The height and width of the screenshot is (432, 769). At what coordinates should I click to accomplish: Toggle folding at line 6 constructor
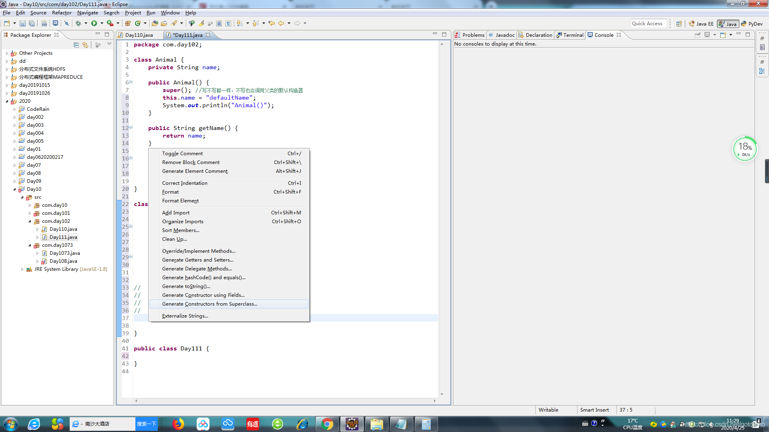[x=131, y=82]
